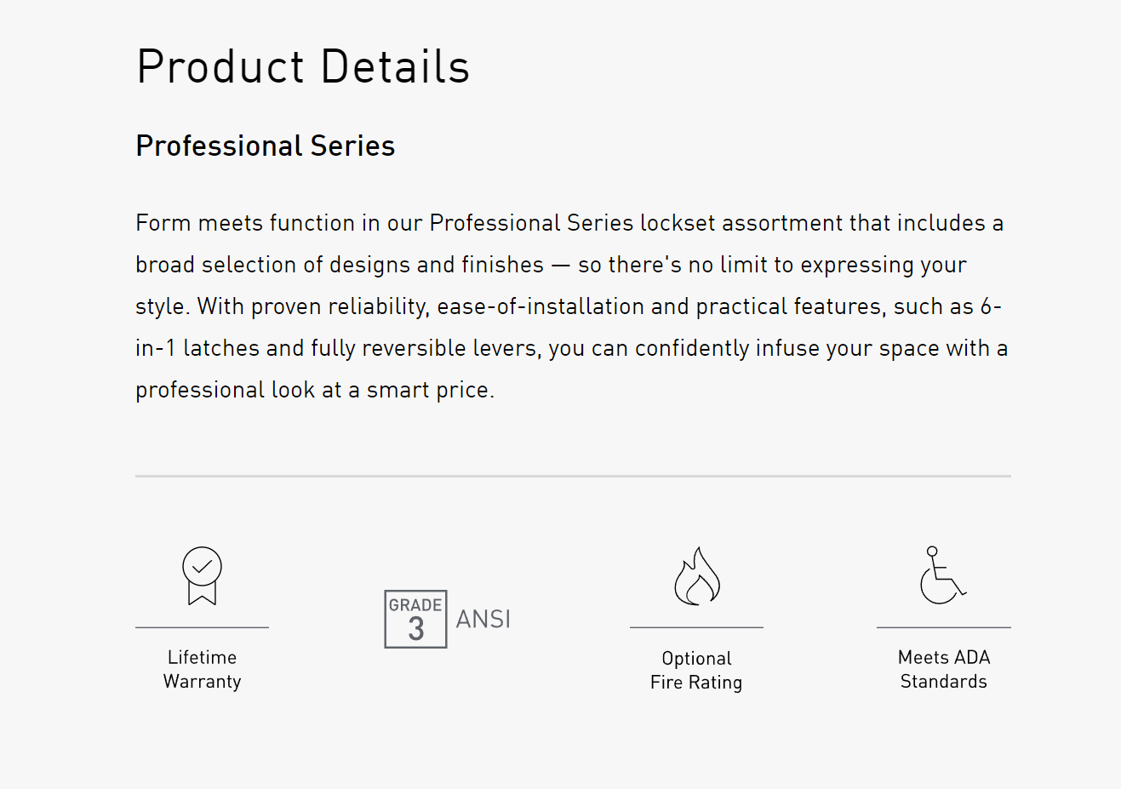Click the Product Details heading
1121x789 pixels.
303,66
